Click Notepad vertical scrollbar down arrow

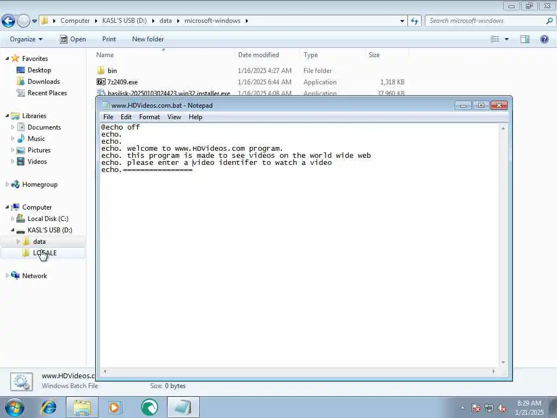pos(503,362)
